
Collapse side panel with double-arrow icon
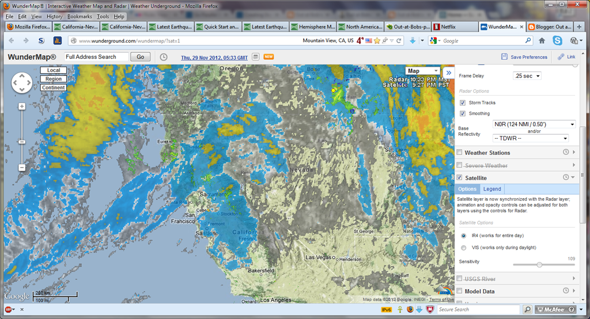coord(448,73)
